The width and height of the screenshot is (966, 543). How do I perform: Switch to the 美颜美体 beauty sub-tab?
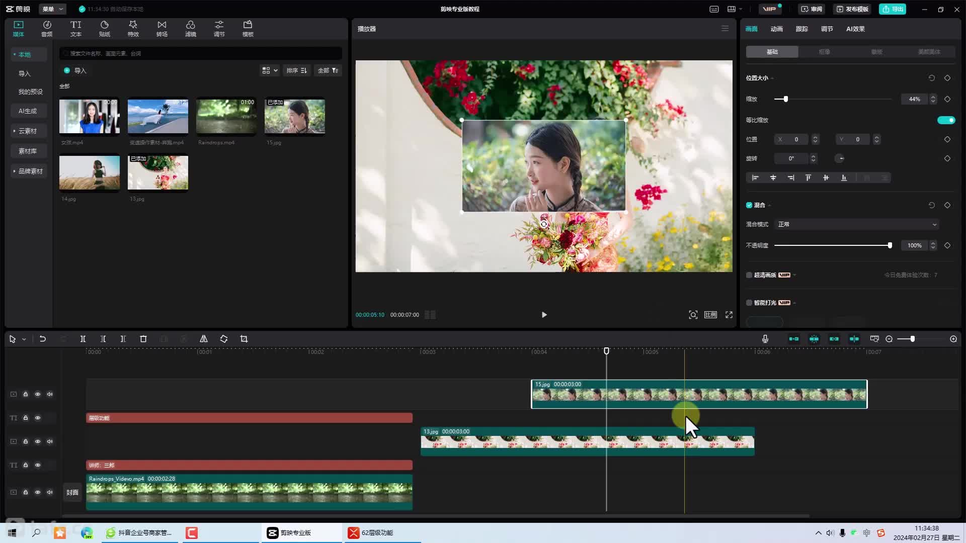[x=929, y=52]
